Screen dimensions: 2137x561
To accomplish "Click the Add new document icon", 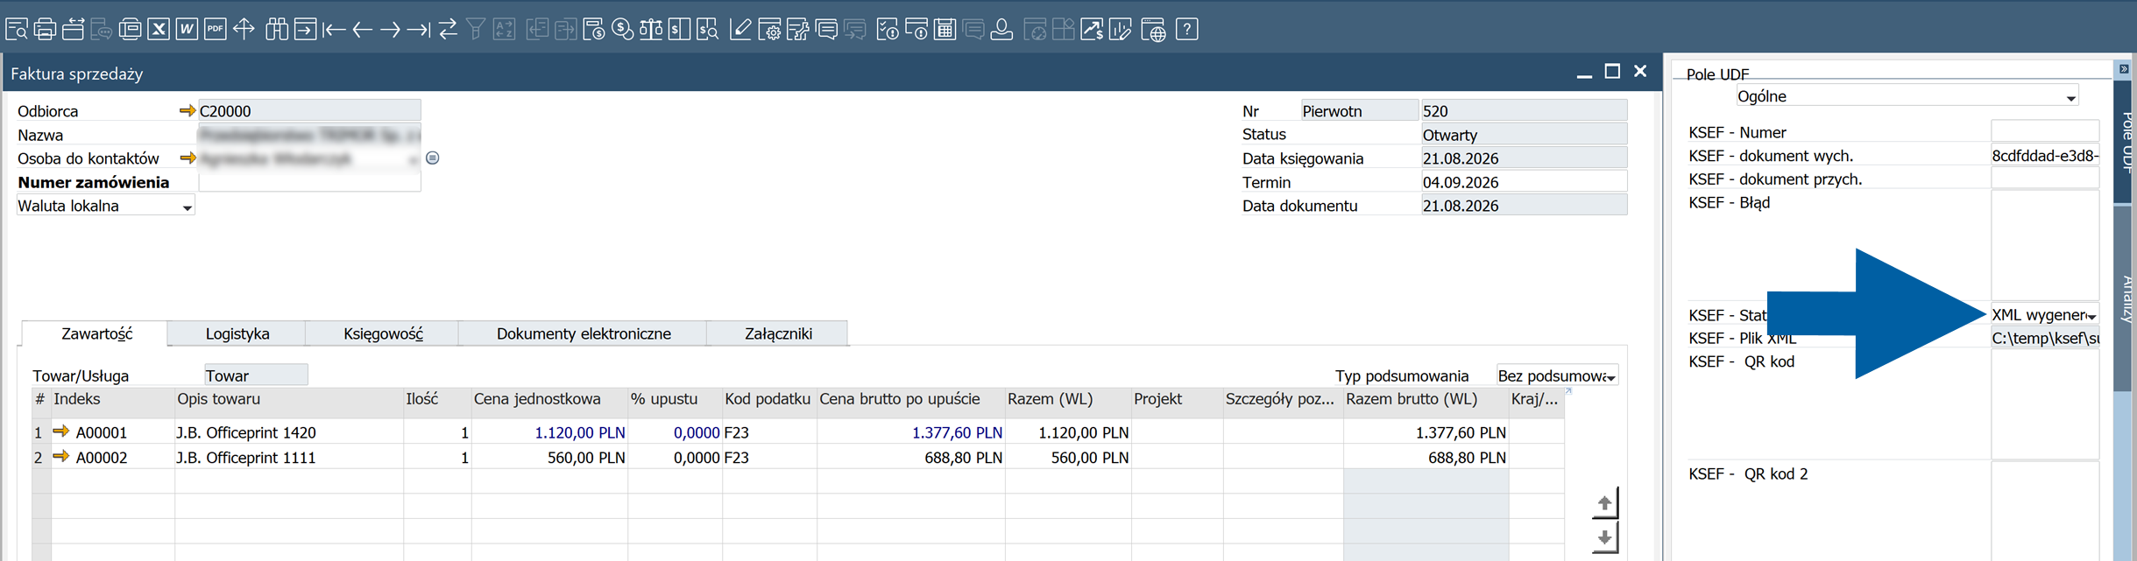I will pos(305,30).
